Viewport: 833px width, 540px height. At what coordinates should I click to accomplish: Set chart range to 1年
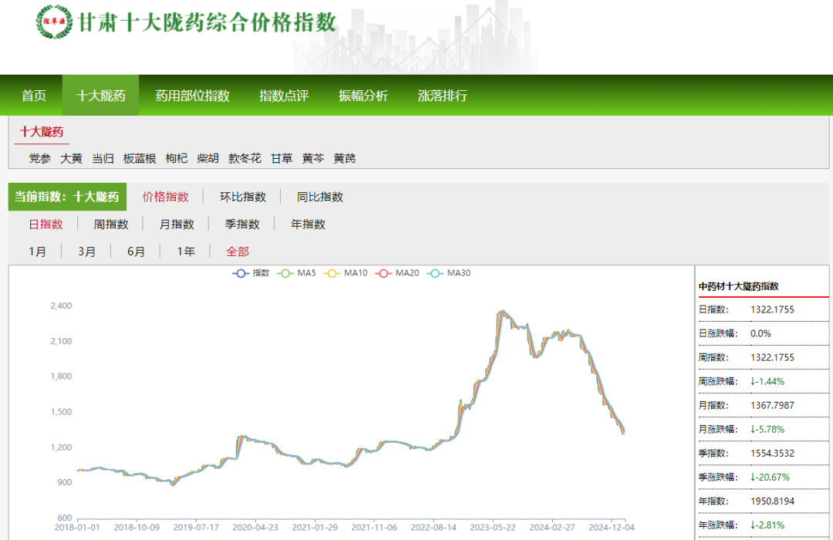(185, 251)
